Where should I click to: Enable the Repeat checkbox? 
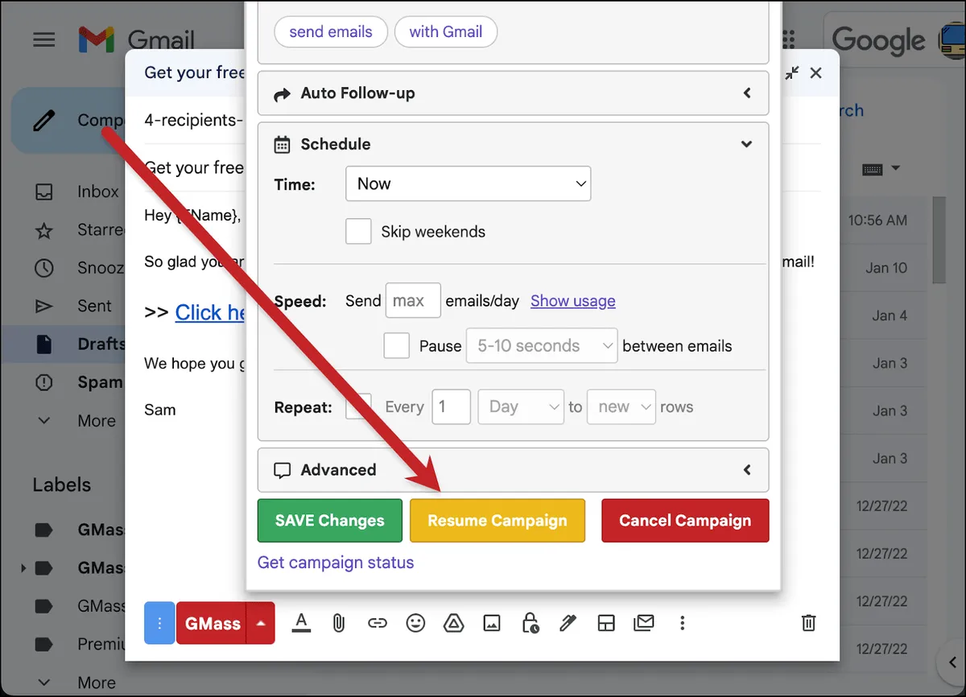pyautogui.click(x=358, y=406)
